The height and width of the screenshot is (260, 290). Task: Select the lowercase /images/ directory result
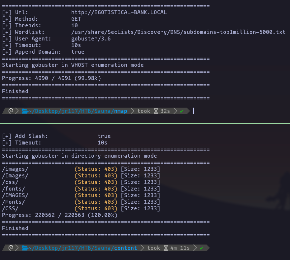point(15,169)
